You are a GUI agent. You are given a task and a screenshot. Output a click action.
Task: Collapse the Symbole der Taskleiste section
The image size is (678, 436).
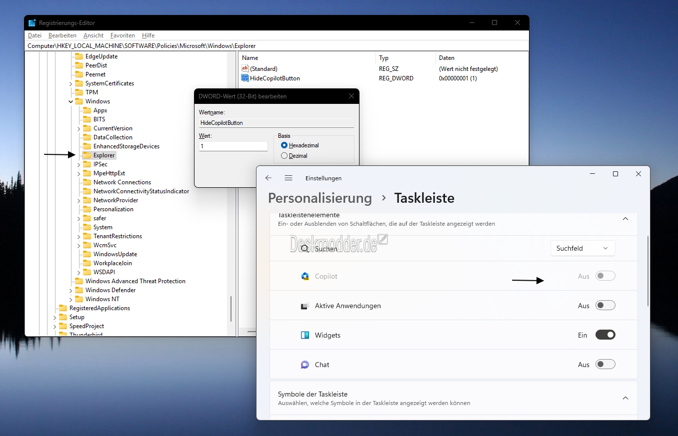coord(625,398)
